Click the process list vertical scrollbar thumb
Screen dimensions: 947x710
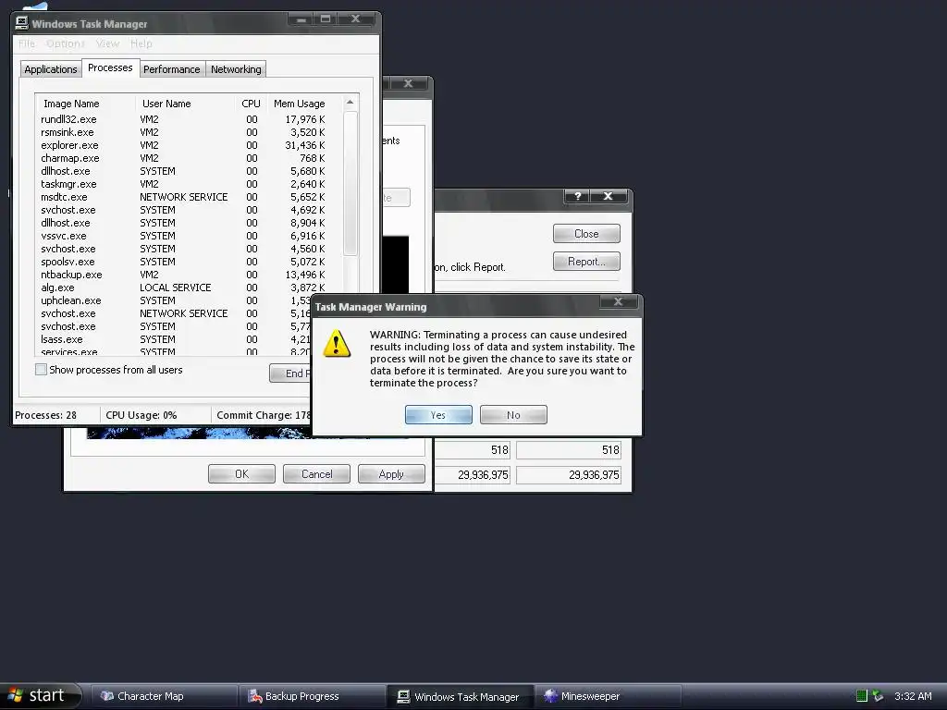click(351, 184)
